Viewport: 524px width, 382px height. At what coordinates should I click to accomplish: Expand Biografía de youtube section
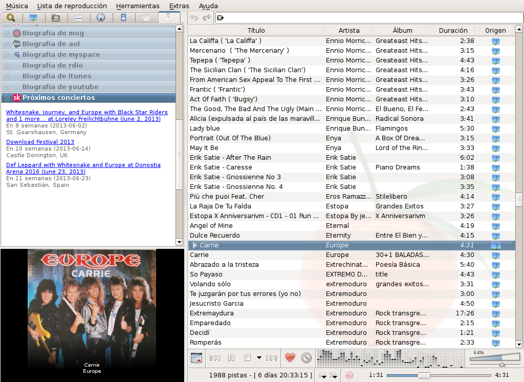coord(7,87)
